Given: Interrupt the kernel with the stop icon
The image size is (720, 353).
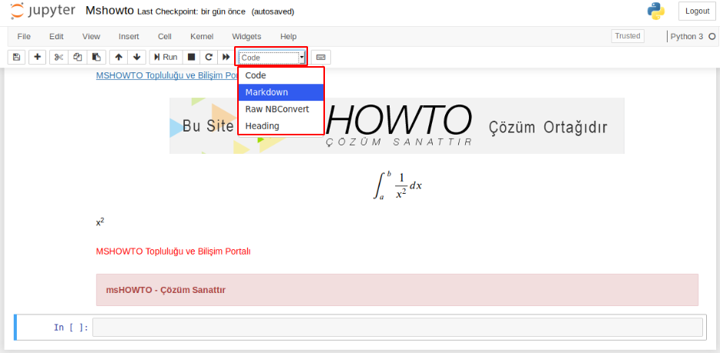Looking at the screenshot, I should pos(192,58).
